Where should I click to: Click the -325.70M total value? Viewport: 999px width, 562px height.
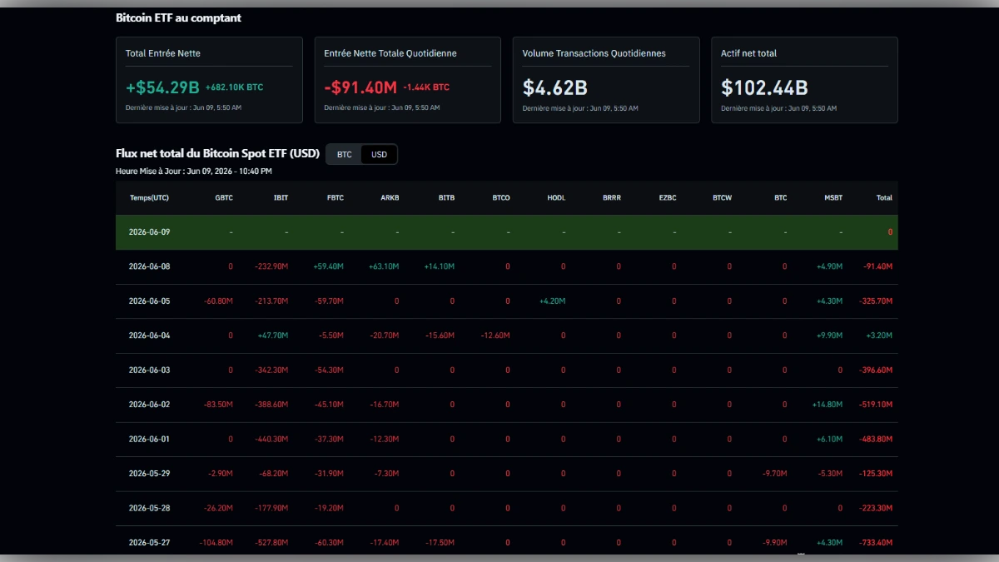(876, 301)
